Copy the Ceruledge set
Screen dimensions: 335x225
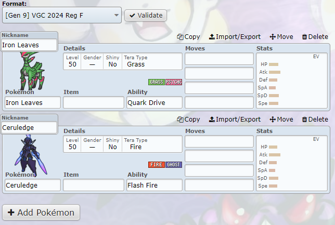point(188,120)
